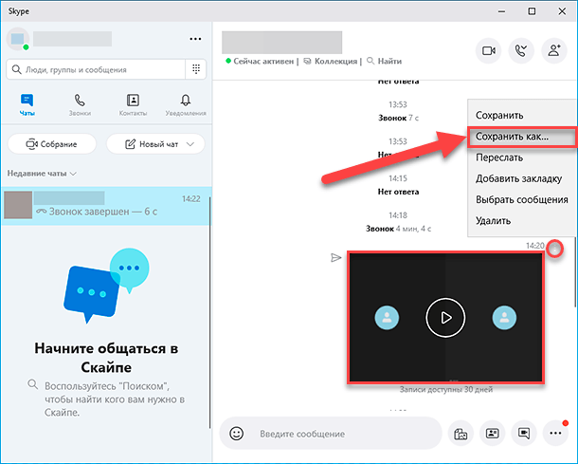Collapse the Недавние чаты list
The height and width of the screenshot is (464, 578).
pyautogui.click(x=42, y=173)
